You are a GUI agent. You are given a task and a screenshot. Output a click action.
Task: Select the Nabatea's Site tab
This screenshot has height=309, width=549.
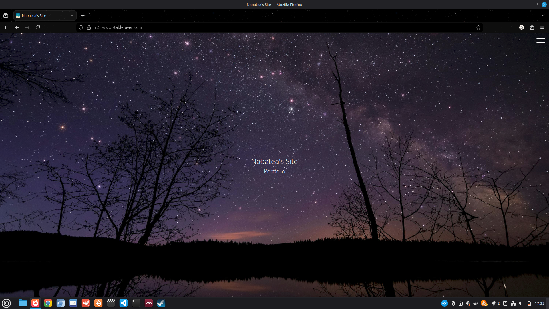point(40,15)
